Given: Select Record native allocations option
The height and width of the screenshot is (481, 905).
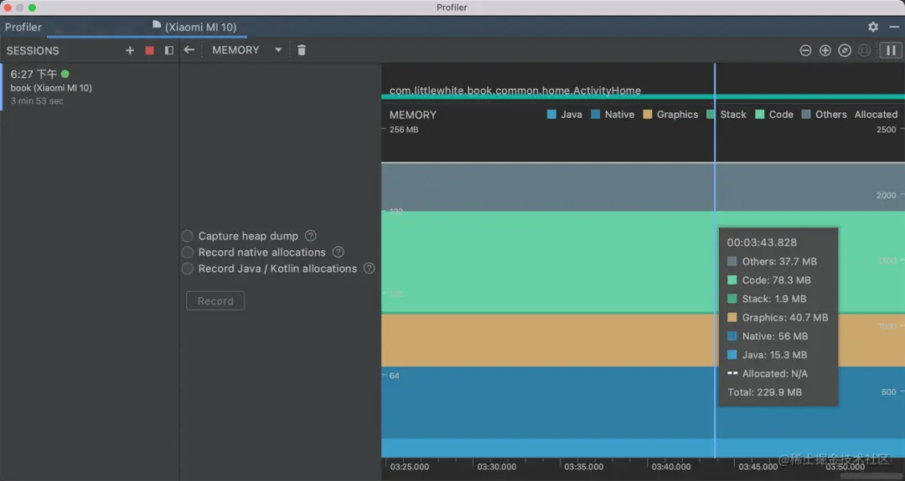Looking at the screenshot, I should (x=188, y=253).
